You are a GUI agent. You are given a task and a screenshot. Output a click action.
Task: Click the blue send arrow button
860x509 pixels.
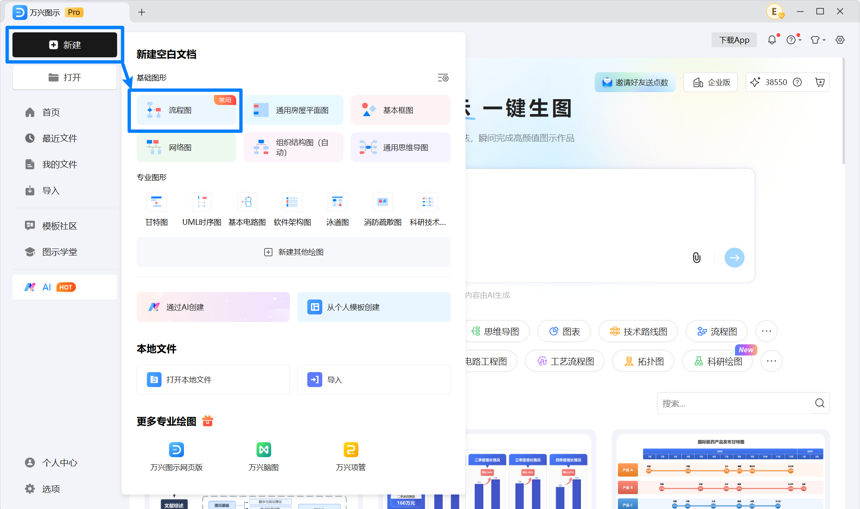tap(734, 258)
